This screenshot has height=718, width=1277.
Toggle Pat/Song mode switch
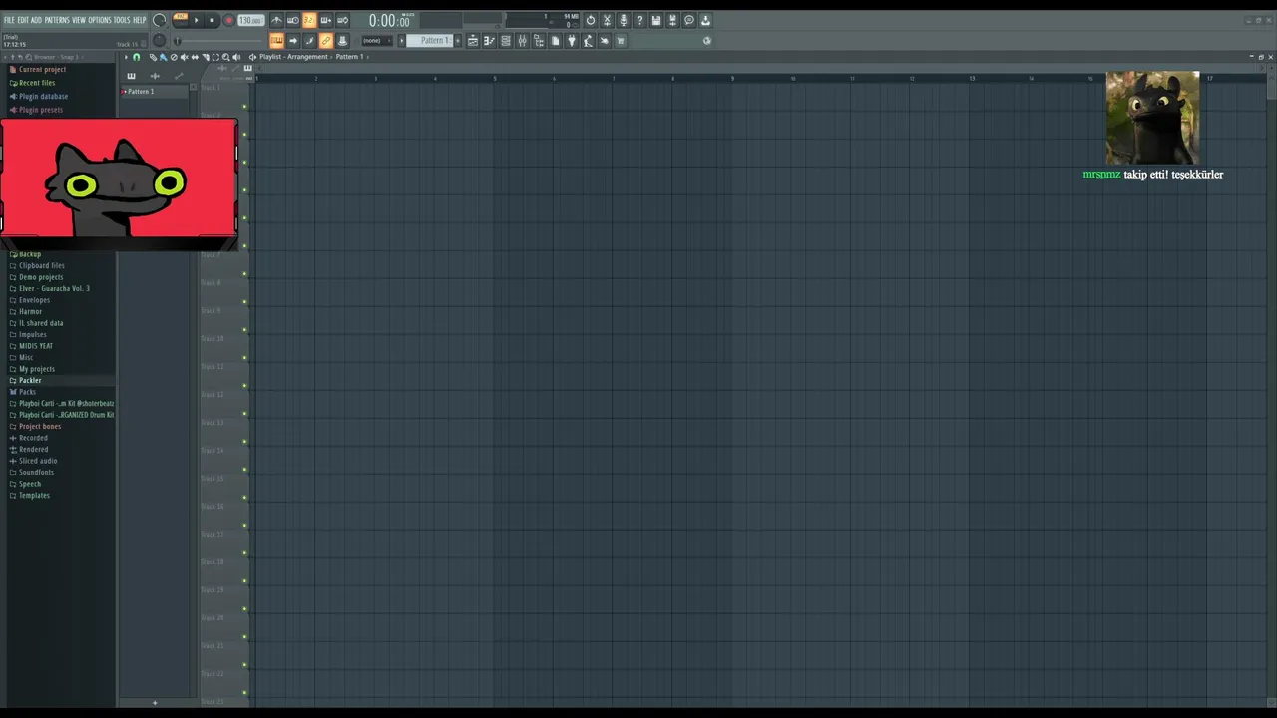[x=181, y=19]
